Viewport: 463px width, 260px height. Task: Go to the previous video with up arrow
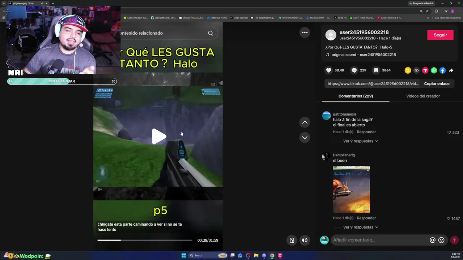[305, 122]
